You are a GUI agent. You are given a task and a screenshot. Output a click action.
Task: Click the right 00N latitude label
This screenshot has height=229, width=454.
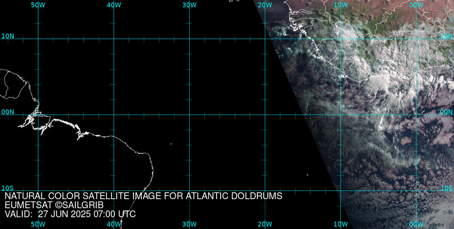pyautogui.click(x=446, y=112)
